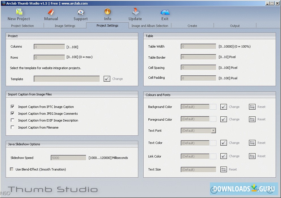The height and width of the screenshot is (198, 281).
Task: Click the Background Color reset arrows icon
Action: click(252, 107)
